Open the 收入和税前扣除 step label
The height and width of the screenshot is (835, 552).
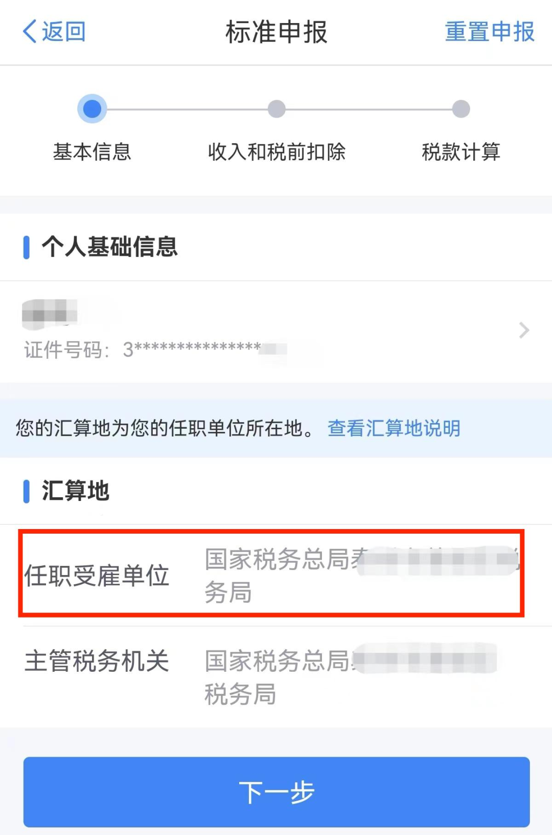click(x=277, y=152)
